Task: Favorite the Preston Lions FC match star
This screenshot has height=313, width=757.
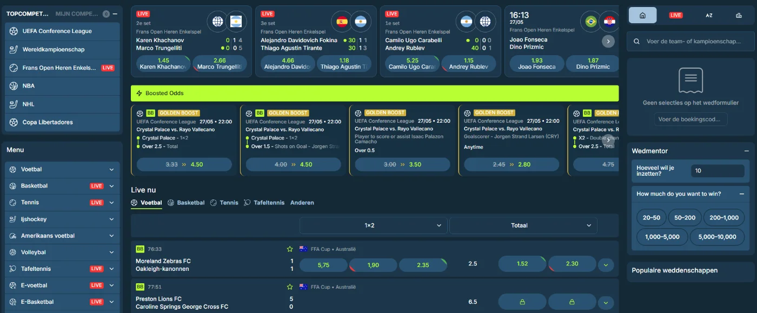Action: coord(290,287)
